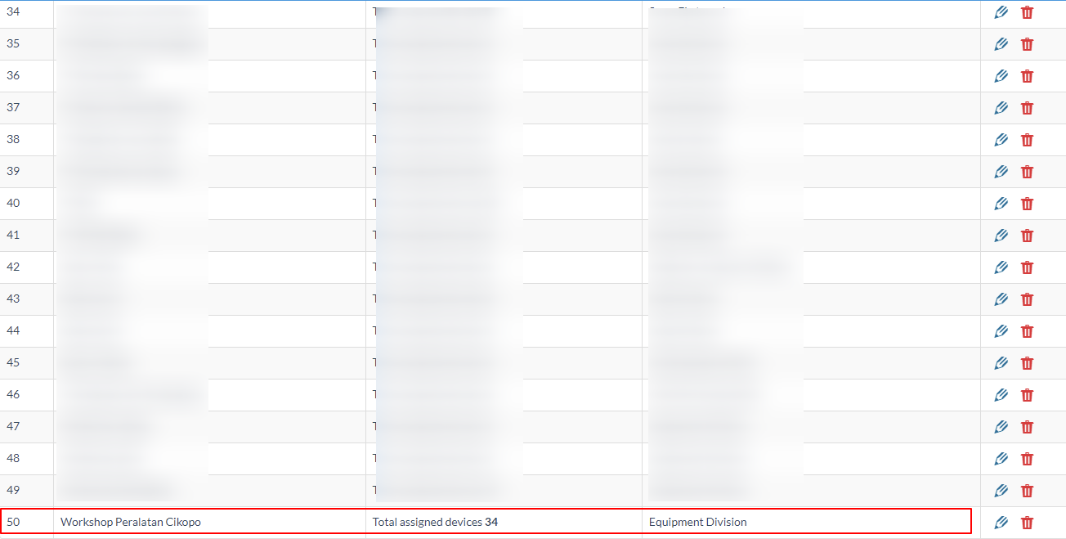Select the Workshop Peralatan Cikopo name cell
This screenshot has height=539, width=1066.
pos(131,522)
